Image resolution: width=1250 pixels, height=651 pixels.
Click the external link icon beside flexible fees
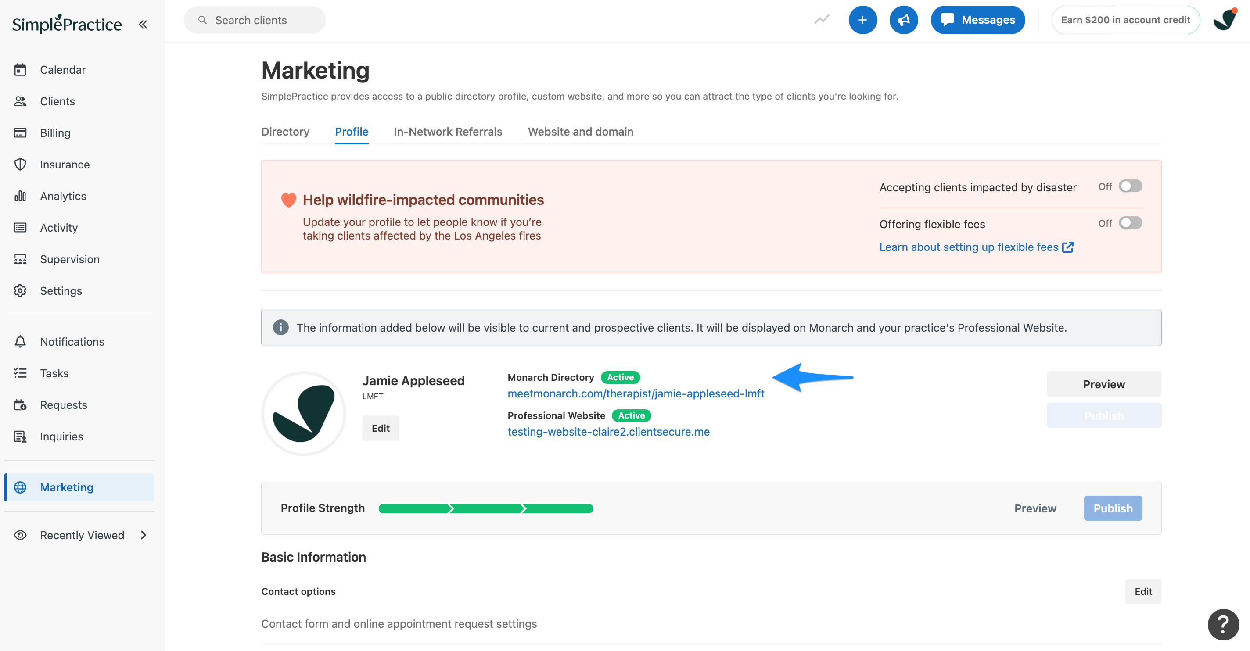(x=1067, y=247)
